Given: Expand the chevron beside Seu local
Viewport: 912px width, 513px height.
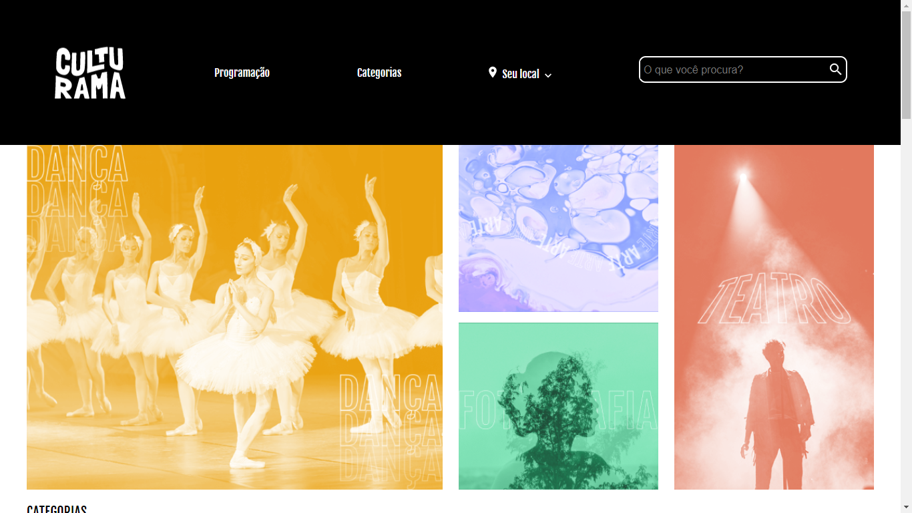Looking at the screenshot, I should (548, 75).
